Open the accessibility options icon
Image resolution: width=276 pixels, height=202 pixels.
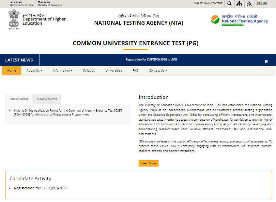(250, 4)
